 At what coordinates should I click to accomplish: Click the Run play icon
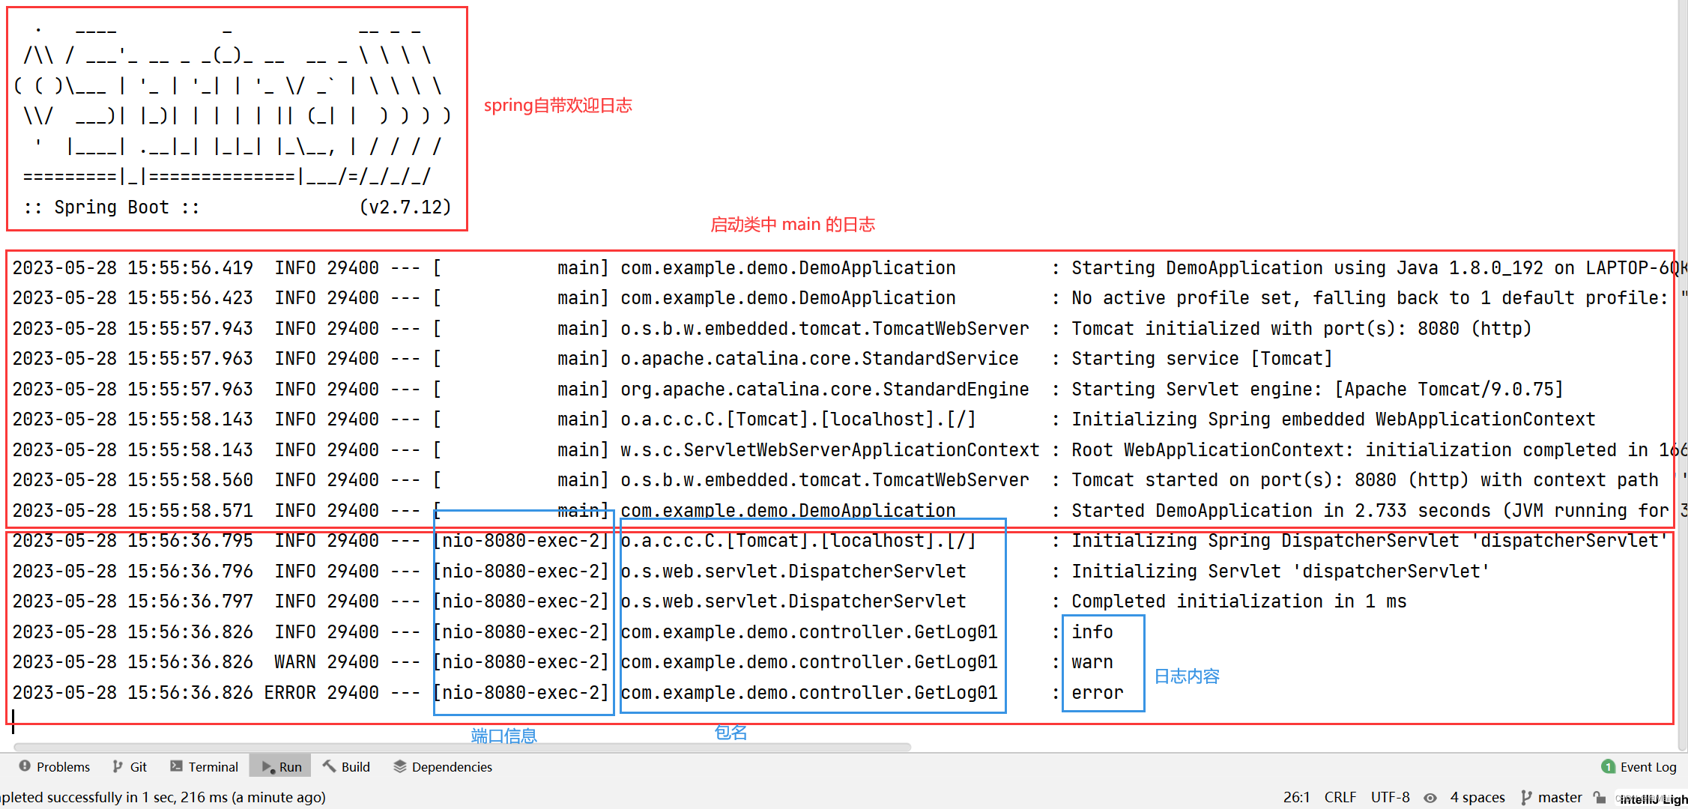coord(266,766)
